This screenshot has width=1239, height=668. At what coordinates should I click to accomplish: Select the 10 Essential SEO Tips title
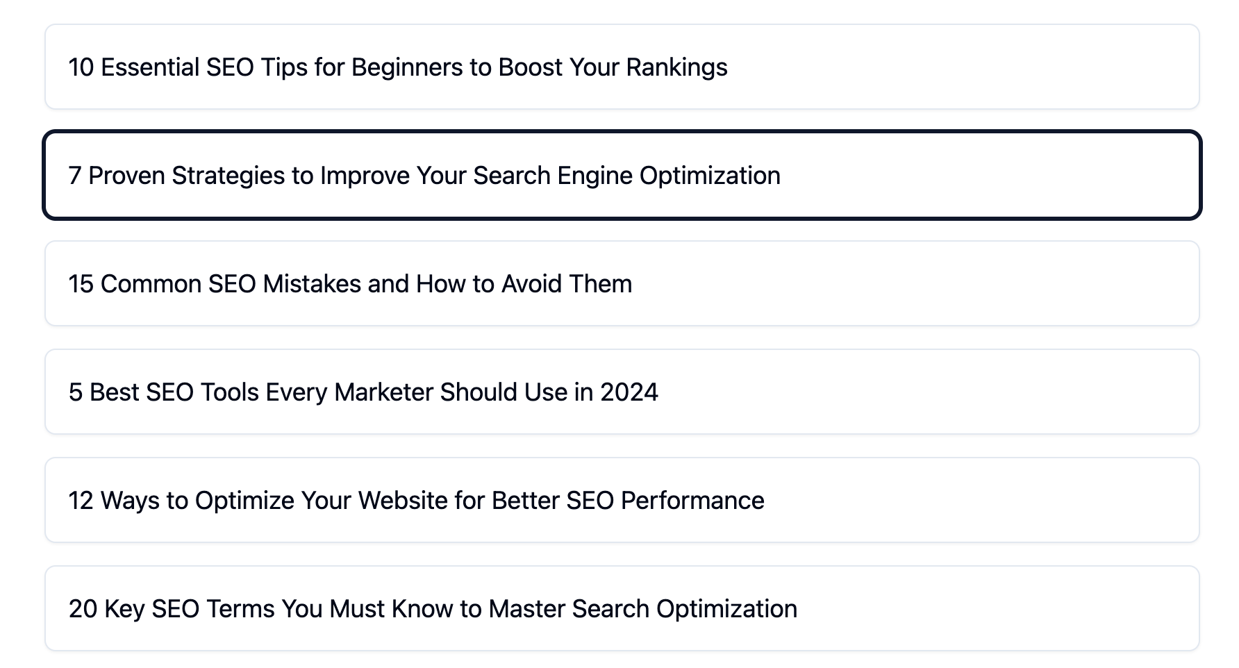coord(397,67)
